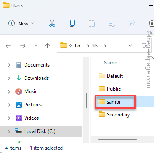
Task: Go forward with the right arrow
Action: [23, 46]
